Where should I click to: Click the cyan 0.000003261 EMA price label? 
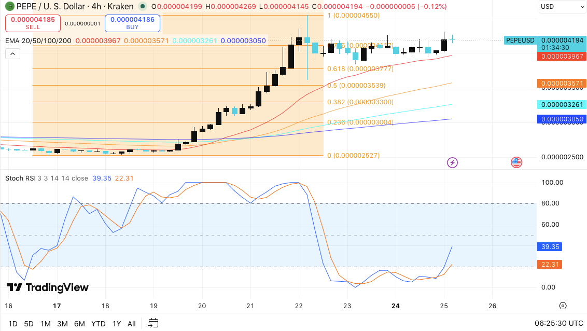tap(562, 104)
